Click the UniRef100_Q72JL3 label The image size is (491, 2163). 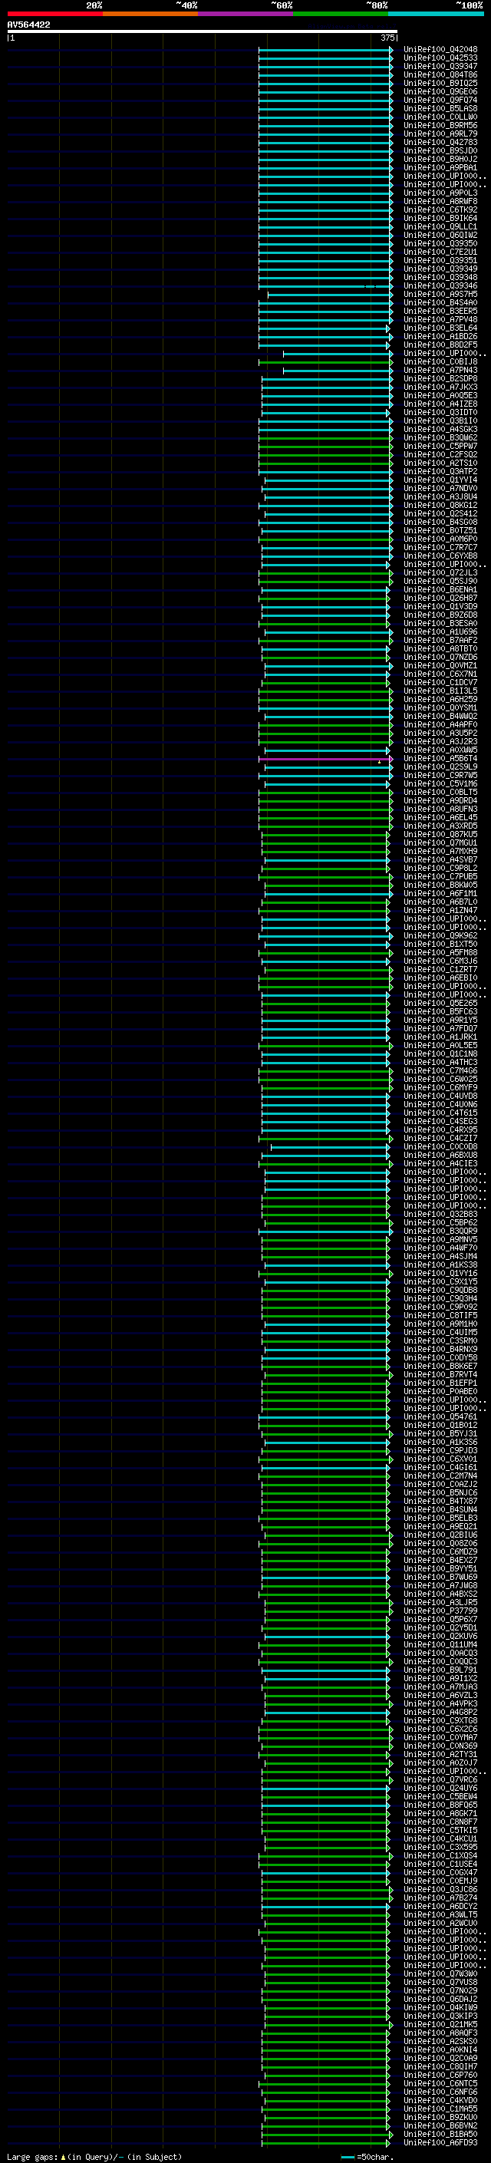point(440,572)
